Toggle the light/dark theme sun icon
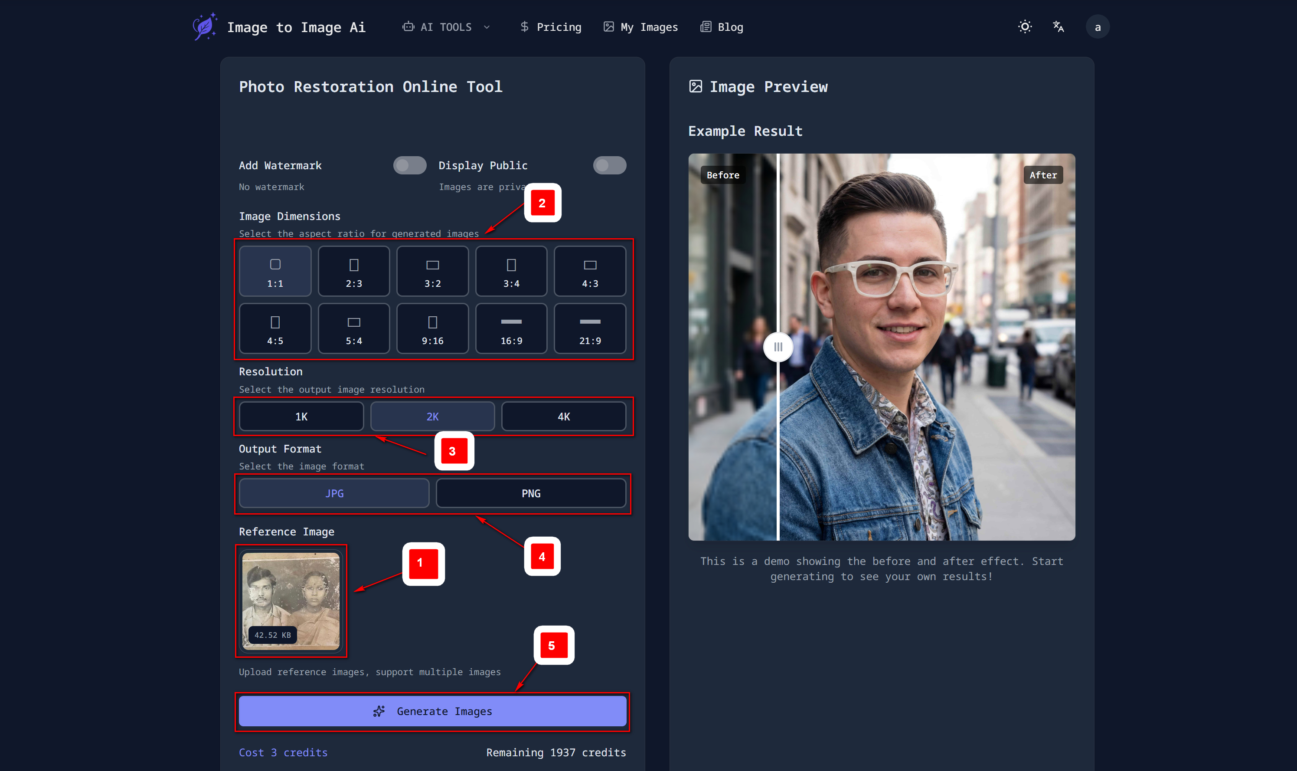The width and height of the screenshot is (1297, 771). tap(1024, 27)
